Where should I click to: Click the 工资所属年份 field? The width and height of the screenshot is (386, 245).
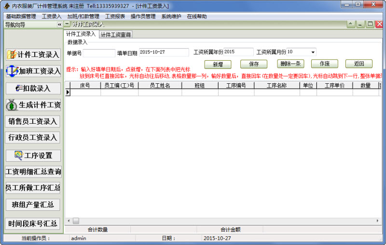(x=238, y=52)
